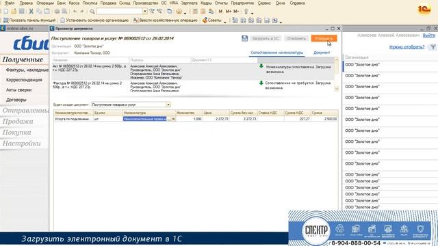The image size is (438, 246).
Task: Click green arrow icon in Акт row
Action: click(x=261, y=66)
